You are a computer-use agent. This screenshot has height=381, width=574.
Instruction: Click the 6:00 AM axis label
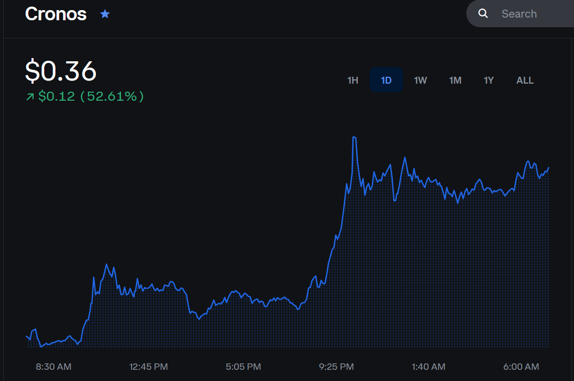pyautogui.click(x=521, y=367)
